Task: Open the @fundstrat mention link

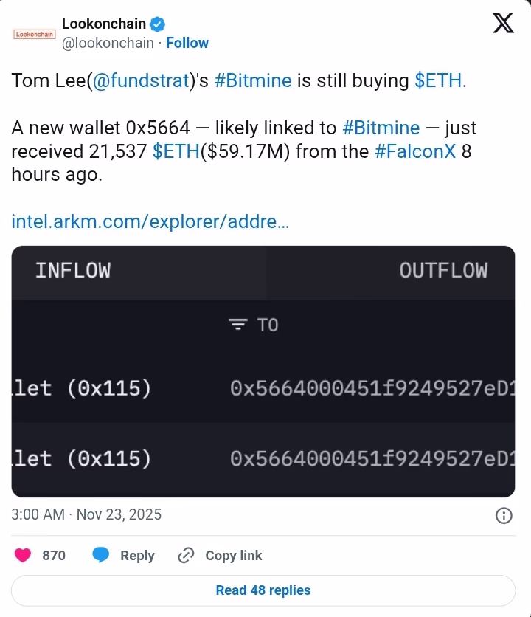Action: [142, 80]
